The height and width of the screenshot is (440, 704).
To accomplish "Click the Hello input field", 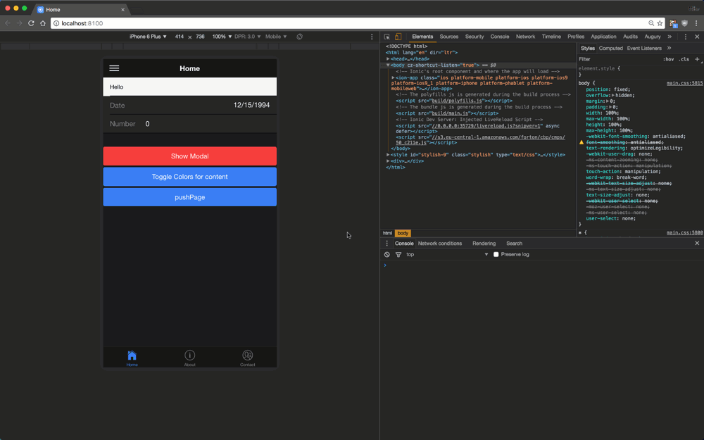I will click(x=189, y=86).
